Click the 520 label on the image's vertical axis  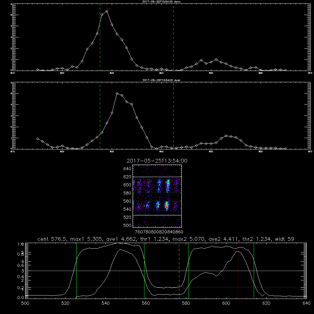[x=127, y=217]
